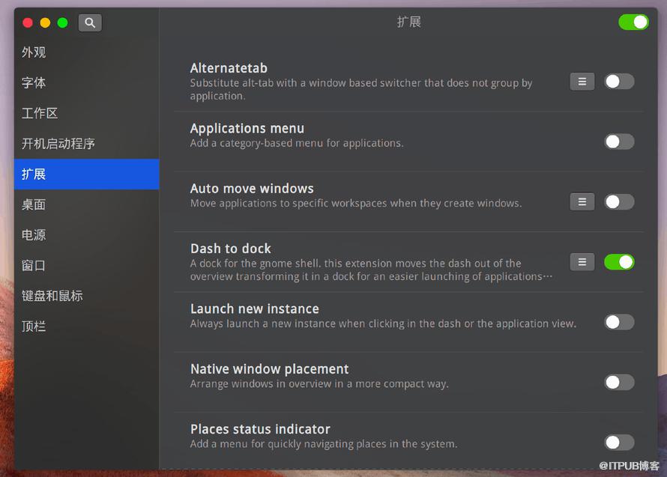Image resolution: width=667 pixels, height=477 pixels.
Task: Open the search button in the header
Action: 90,22
